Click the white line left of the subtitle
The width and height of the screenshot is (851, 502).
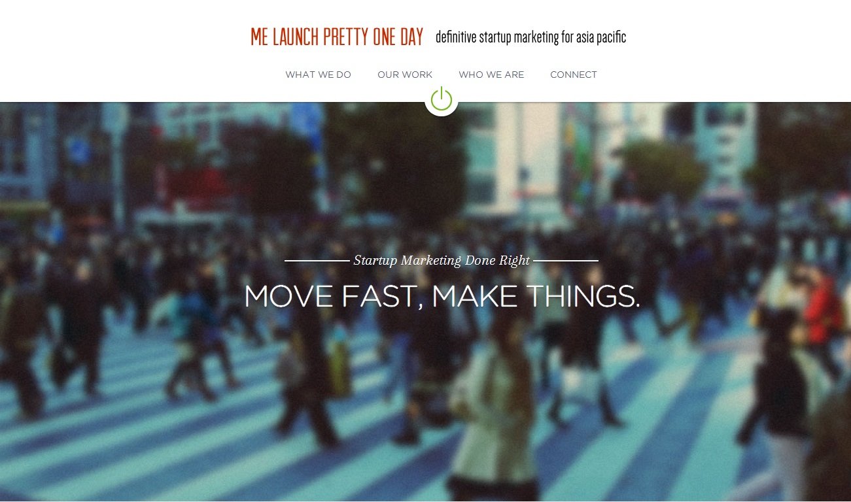317,260
